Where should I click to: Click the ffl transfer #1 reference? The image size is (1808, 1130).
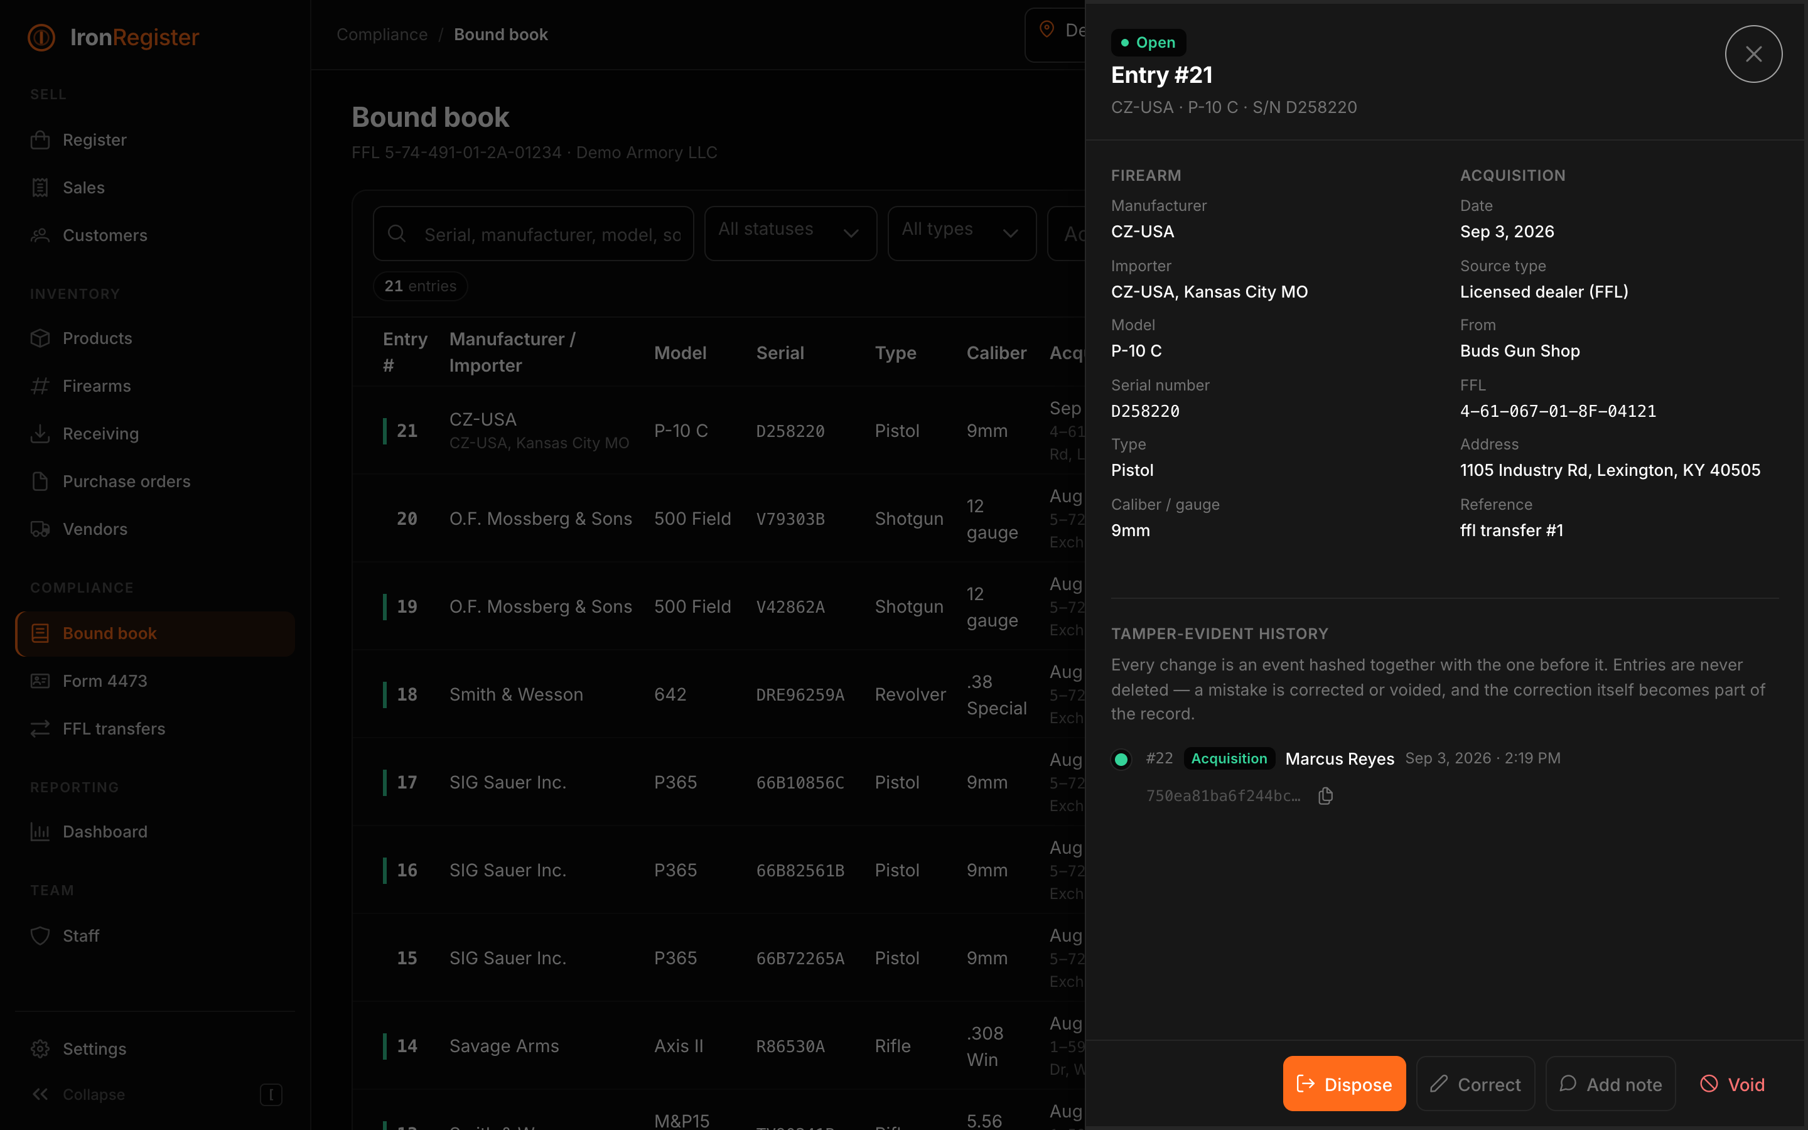[1512, 530]
